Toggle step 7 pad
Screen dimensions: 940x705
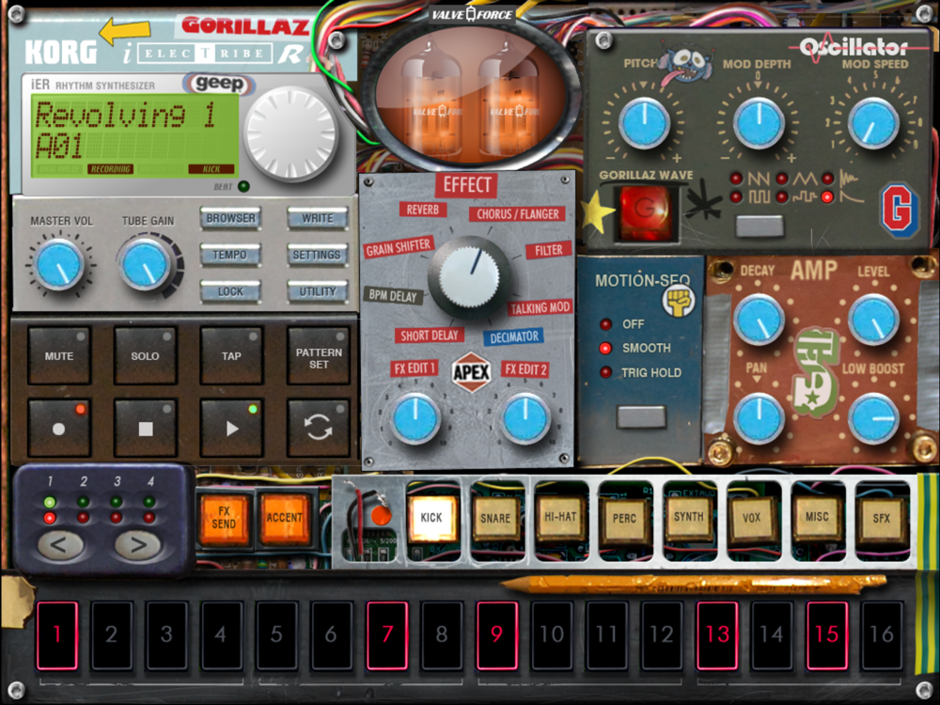tap(387, 634)
